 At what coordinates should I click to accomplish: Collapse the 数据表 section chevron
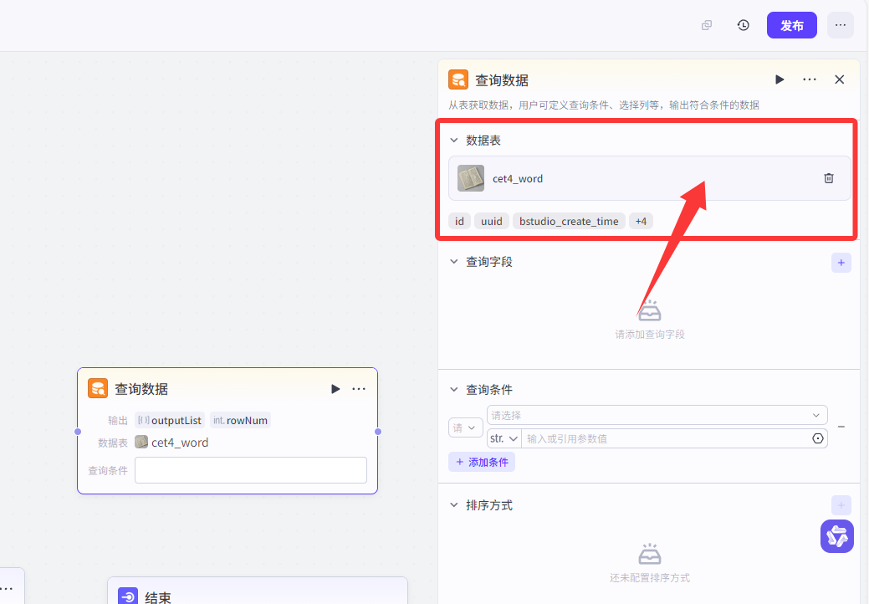453,140
